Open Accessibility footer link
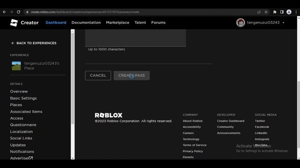Screen dimensions: 300x168 coord(192,127)
